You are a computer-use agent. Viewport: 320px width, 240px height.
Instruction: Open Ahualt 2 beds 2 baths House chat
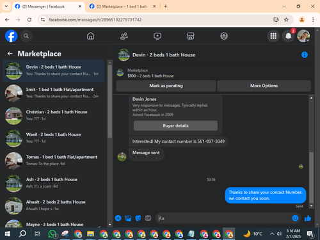click(54, 206)
